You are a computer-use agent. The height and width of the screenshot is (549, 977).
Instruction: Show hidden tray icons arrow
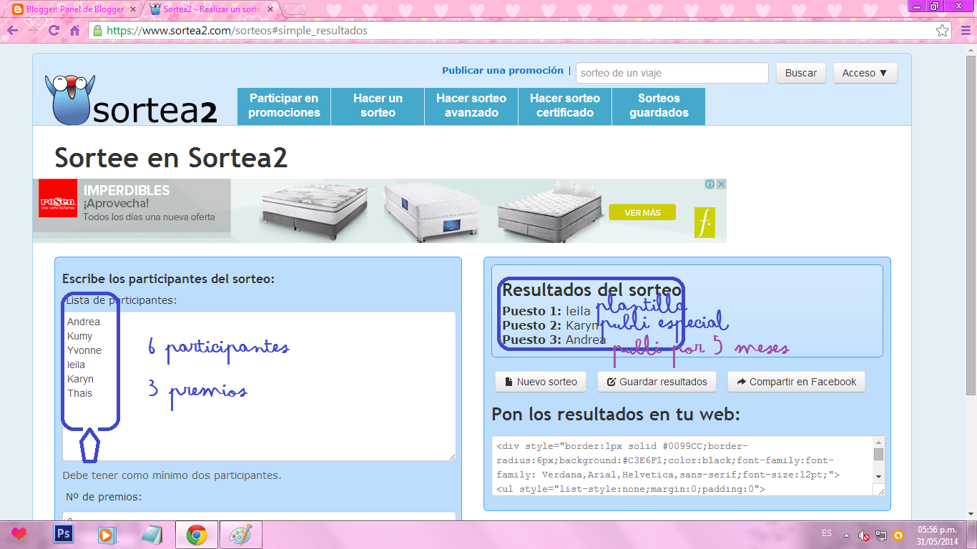(847, 535)
